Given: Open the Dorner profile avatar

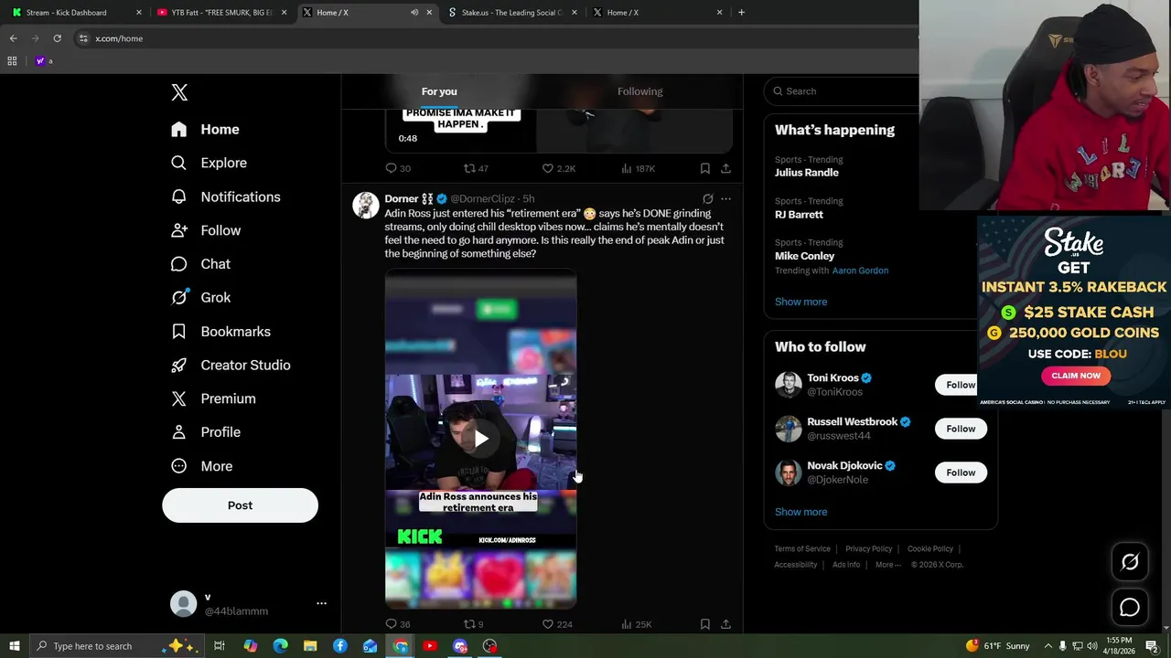Looking at the screenshot, I should click(366, 206).
